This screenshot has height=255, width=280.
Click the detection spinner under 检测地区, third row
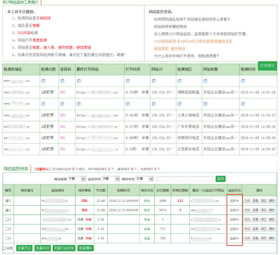(x=180, y=104)
